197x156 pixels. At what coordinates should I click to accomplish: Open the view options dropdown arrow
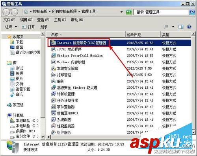coord(173,27)
